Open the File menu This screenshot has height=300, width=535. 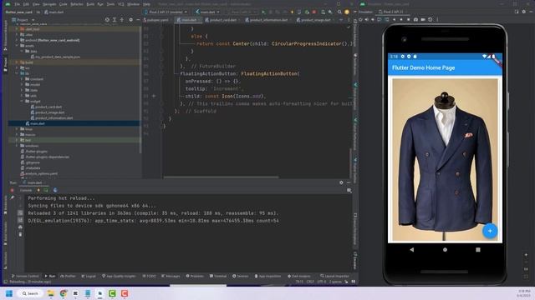click(x=17, y=4)
